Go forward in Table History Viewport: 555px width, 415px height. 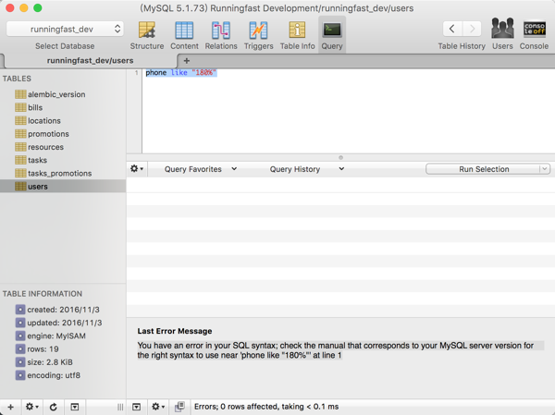[472, 29]
